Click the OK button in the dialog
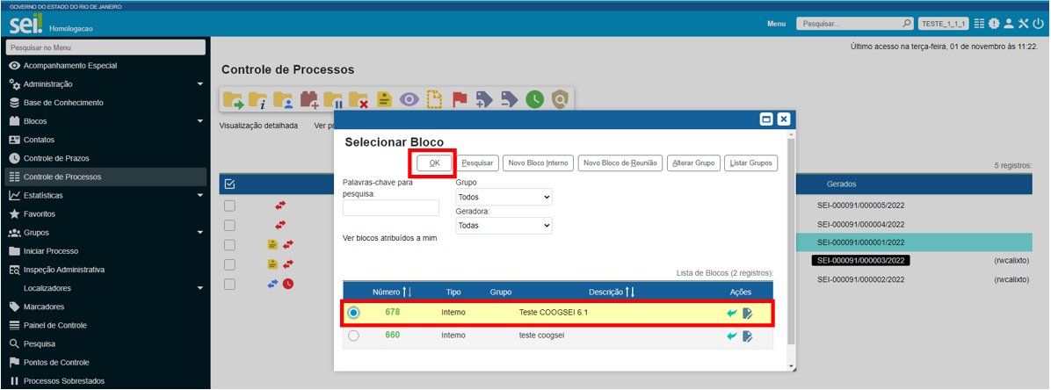Viewport: 1051px width, 390px height. (x=434, y=163)
